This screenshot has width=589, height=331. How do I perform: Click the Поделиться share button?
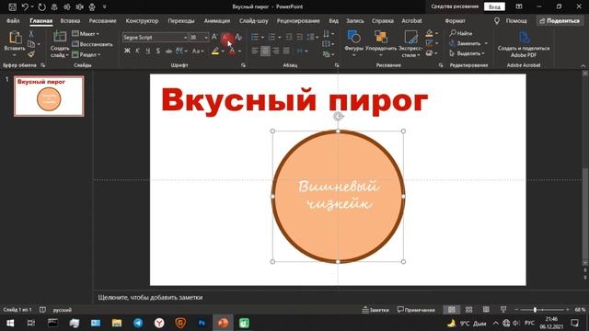[560, 21]
